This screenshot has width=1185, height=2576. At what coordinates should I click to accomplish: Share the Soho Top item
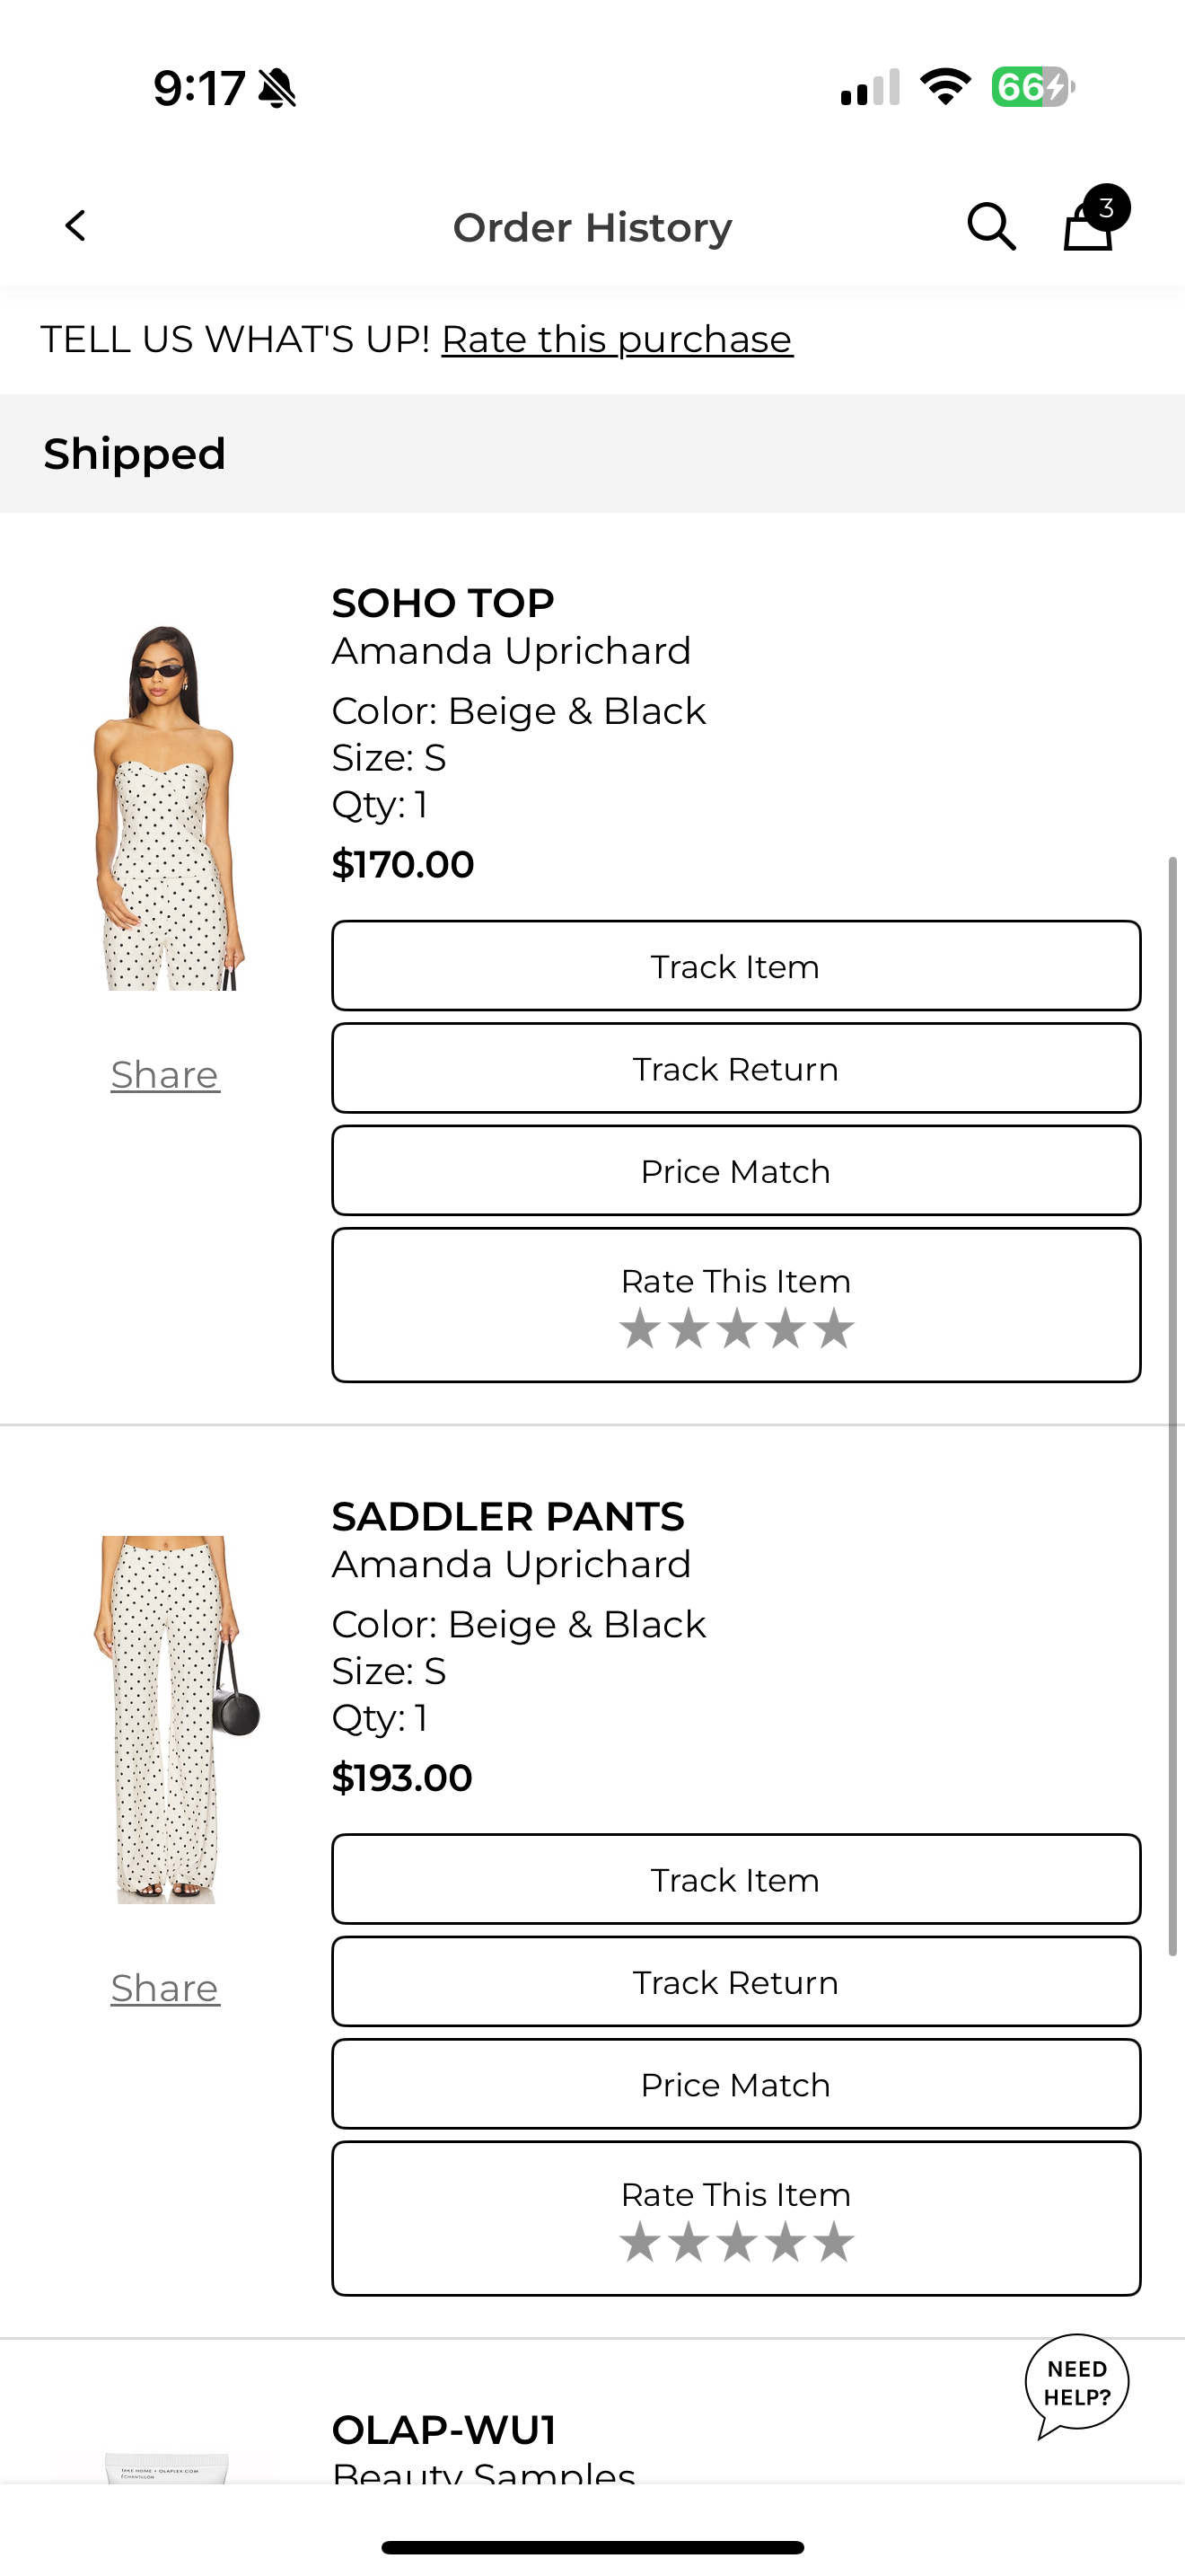click(x=165, y=1075)
